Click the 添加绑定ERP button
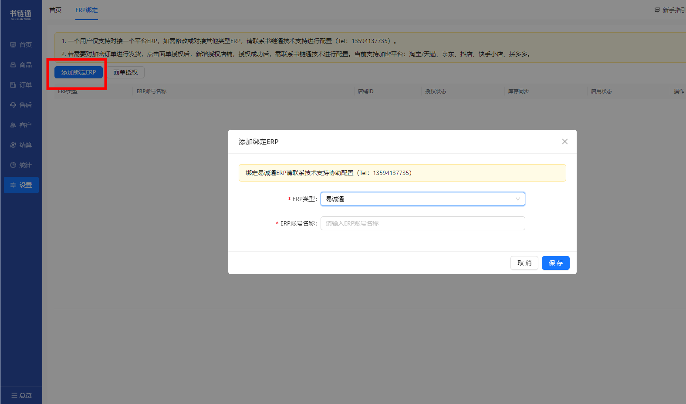 [78, 72]
